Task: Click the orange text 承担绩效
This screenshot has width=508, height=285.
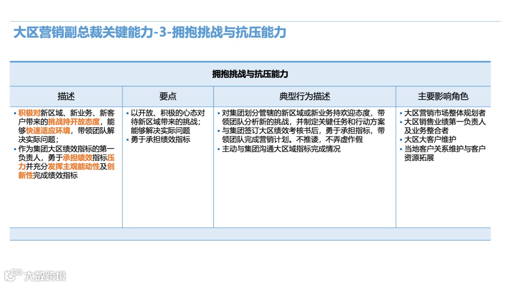Action: 78,158
